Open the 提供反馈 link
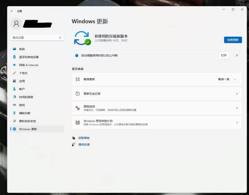This screenshot has height=195, width=249. [84, 145]
